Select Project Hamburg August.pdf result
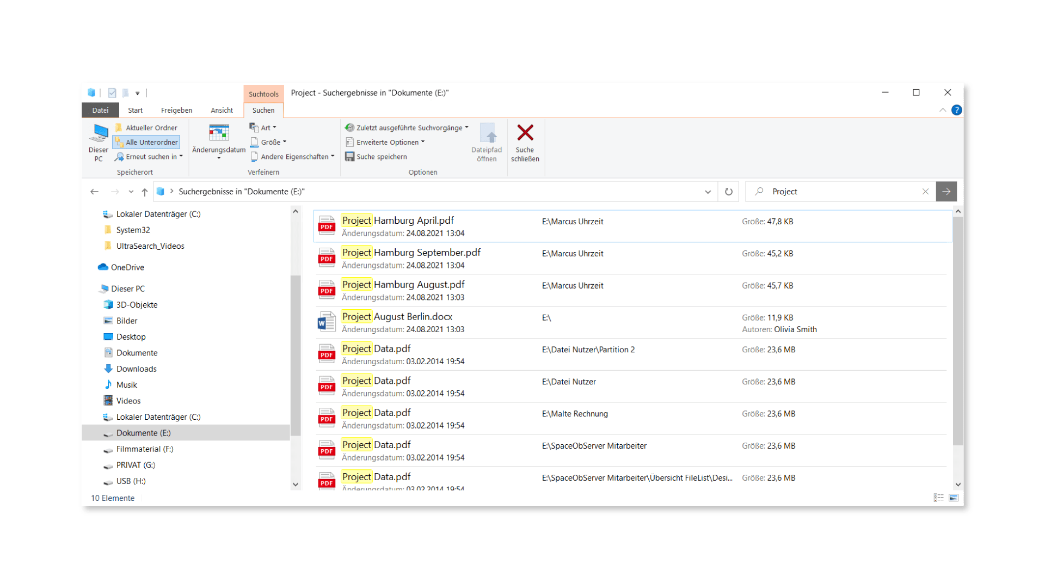The image size is (1045, 588). coord(631,290)
